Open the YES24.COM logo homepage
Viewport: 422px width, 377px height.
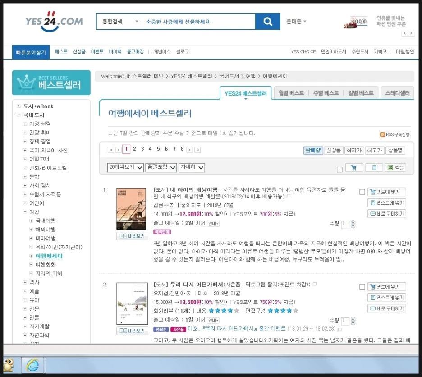tap(54, 22)
